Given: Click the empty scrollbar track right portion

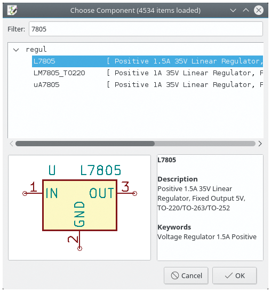Looking at the screenshot, I should click(x=205, y=144).
